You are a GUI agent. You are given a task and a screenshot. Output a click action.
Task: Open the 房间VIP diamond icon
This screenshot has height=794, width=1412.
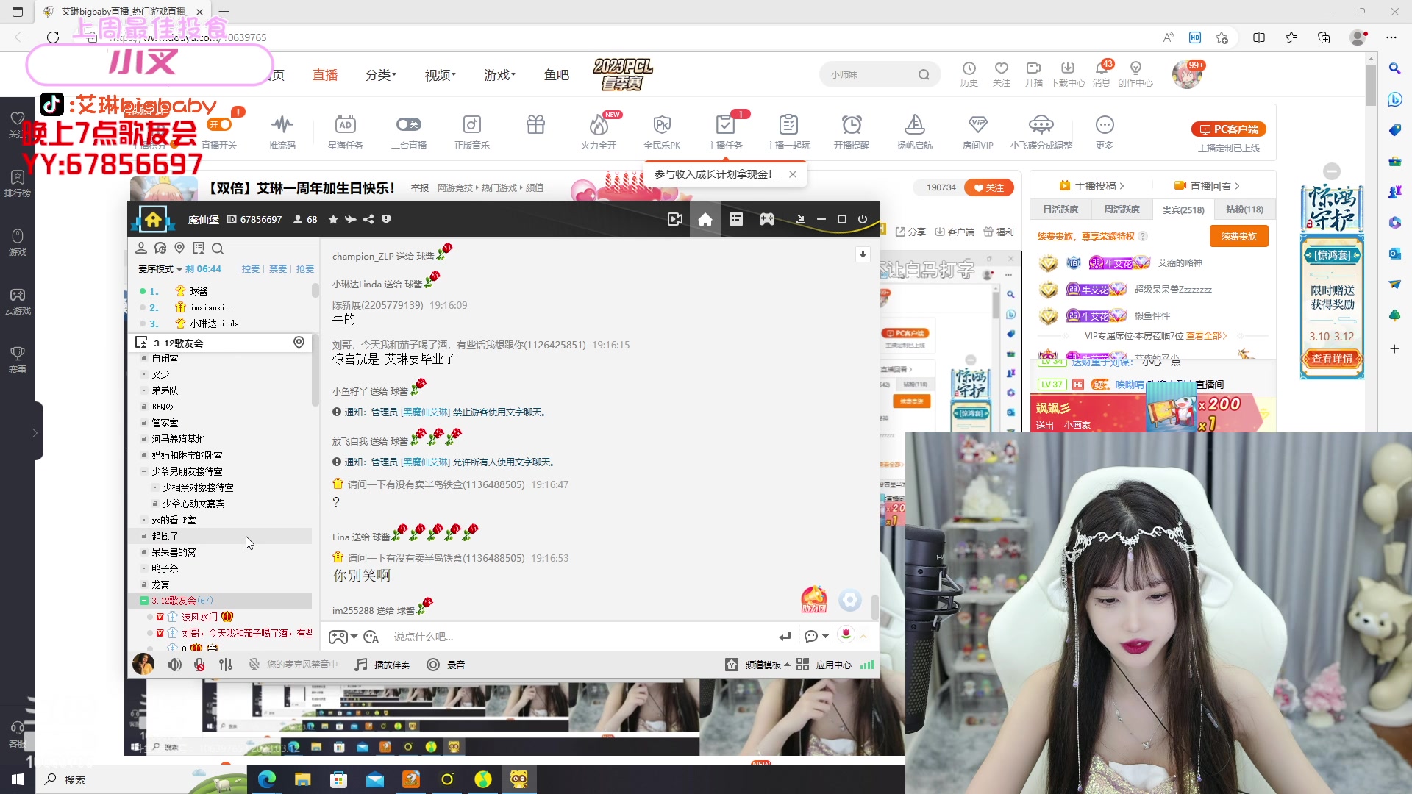coord(978,132)
